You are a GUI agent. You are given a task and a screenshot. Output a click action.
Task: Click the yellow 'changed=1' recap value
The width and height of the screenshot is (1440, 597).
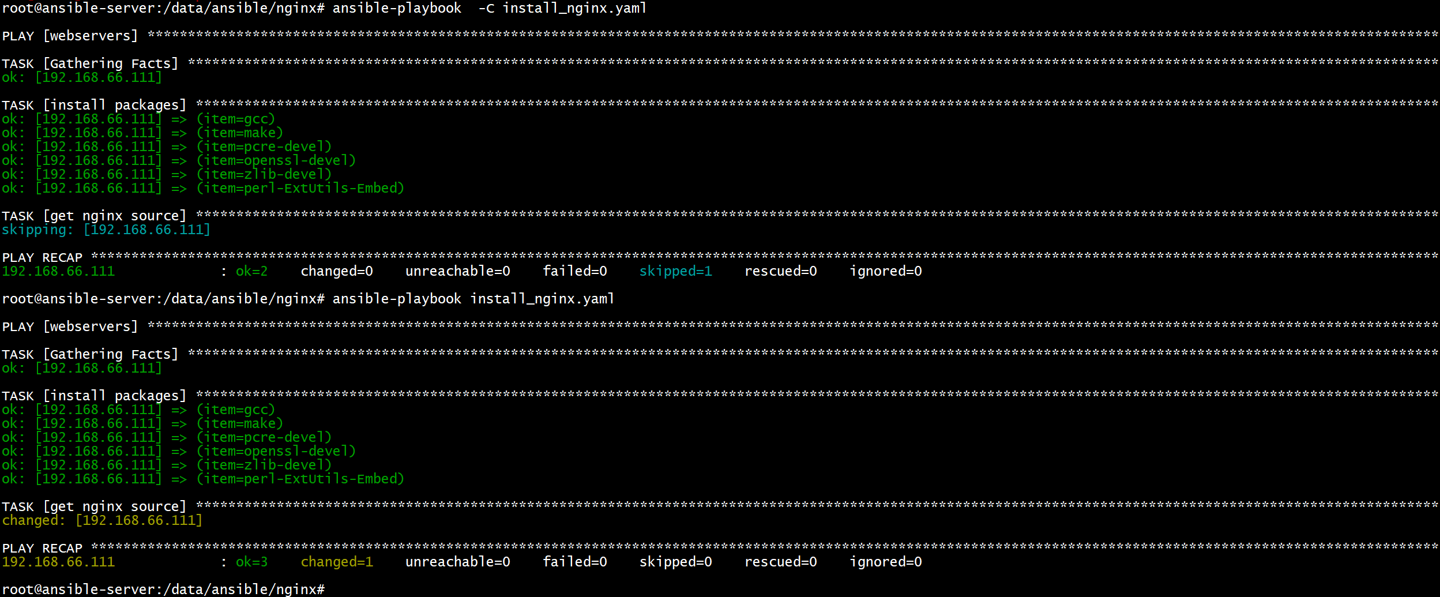click(337, 562)
